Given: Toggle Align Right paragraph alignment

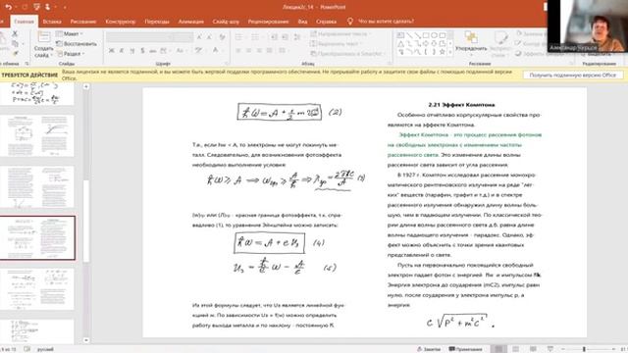Looking at the screenshot, I should click(259, 50).
